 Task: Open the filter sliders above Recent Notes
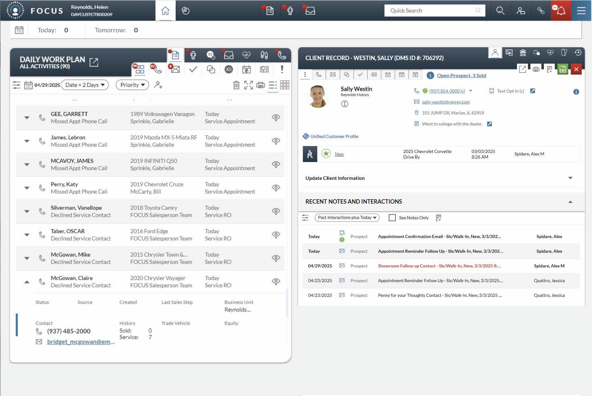point(305,217)
